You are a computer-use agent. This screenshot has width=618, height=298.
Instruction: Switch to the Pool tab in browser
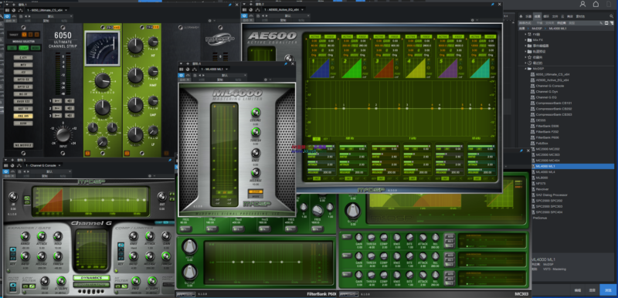[x=580, y=16]
